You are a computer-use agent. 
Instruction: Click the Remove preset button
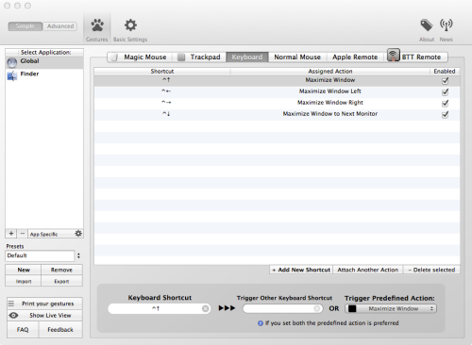[61, 270]
